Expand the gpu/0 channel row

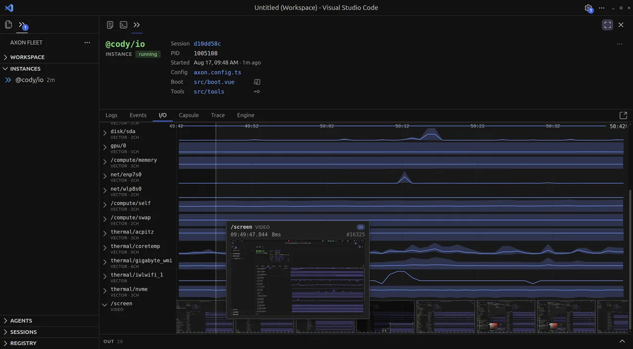coord(105,147)
